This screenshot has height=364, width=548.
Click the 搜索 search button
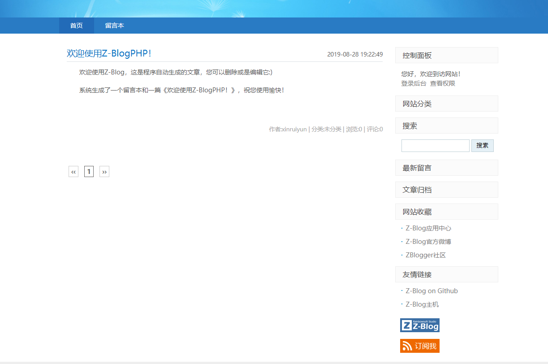483,146
